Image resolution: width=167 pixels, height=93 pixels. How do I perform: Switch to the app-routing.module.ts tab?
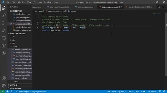point(58,7)
